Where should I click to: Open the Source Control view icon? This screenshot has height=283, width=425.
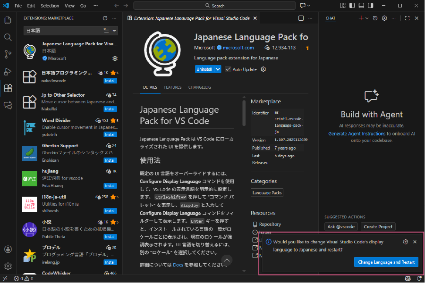tap(8, 54)
